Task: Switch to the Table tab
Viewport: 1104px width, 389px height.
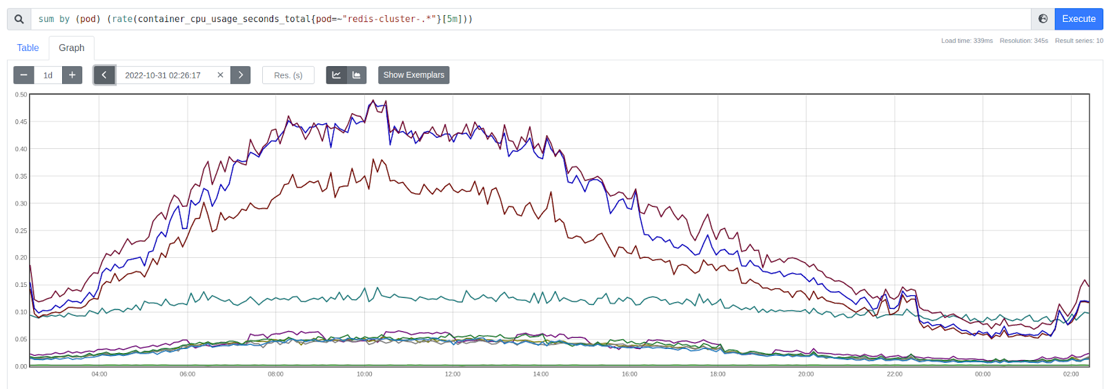Action: [28, 48]
